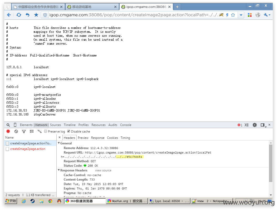Open the Sources panel

(55, 125)
